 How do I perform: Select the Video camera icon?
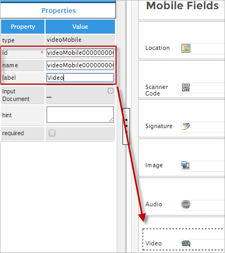click(186, 243)
